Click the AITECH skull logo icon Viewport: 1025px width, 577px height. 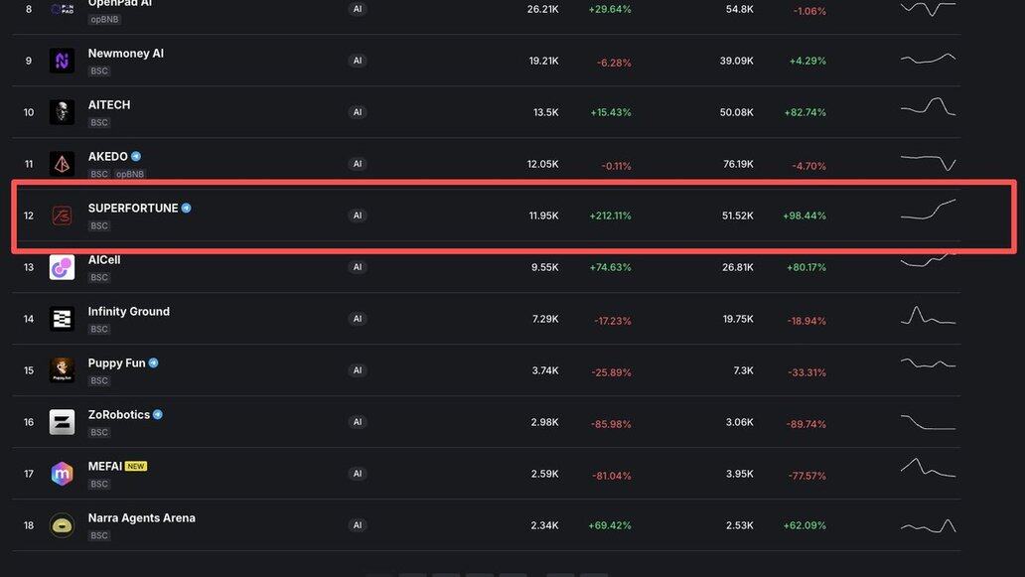[63, 112]
